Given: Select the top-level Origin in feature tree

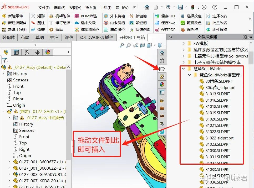Looking at the screenshot, I should click(16, 105).
